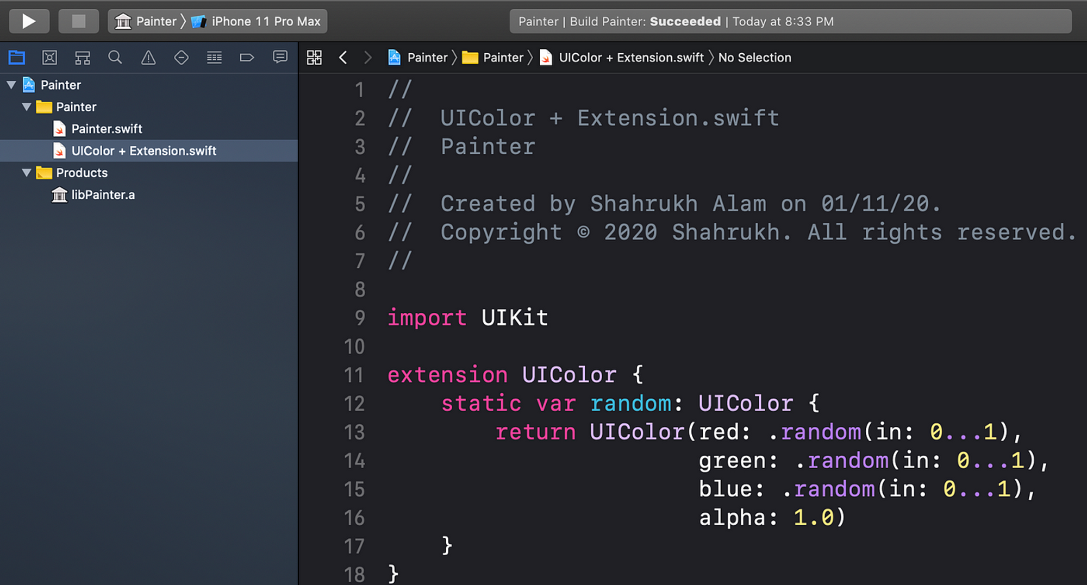Open the Find navigator magnifying glass
Screen dimensions: 1087x585
point(115,57)
